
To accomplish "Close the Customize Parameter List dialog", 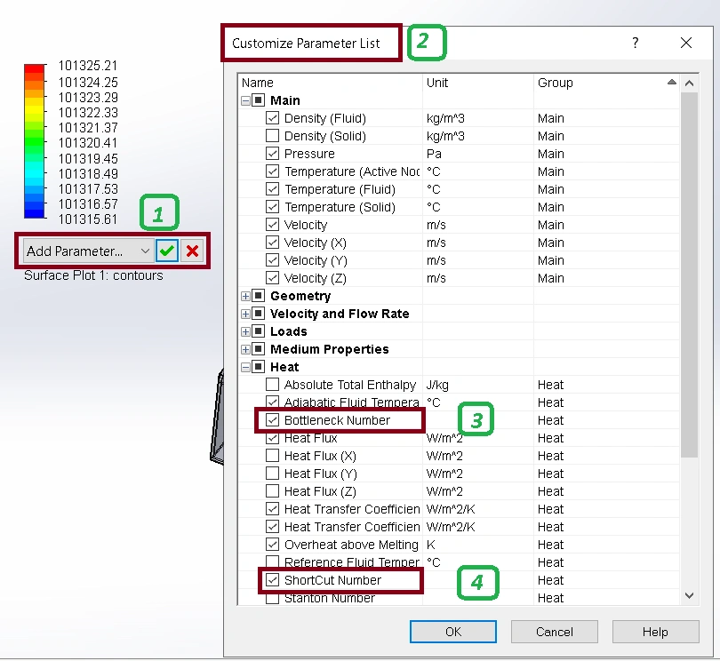I will (686, 43).
